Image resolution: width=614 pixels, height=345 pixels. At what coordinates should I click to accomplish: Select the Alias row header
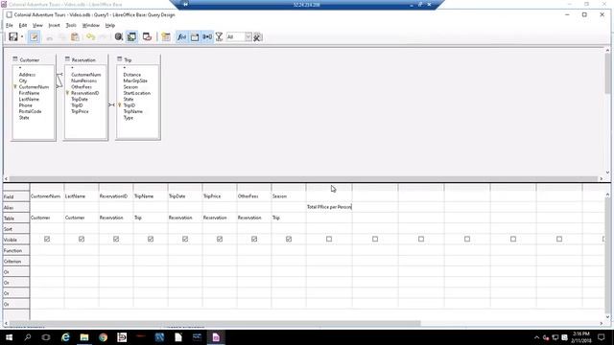16,208
